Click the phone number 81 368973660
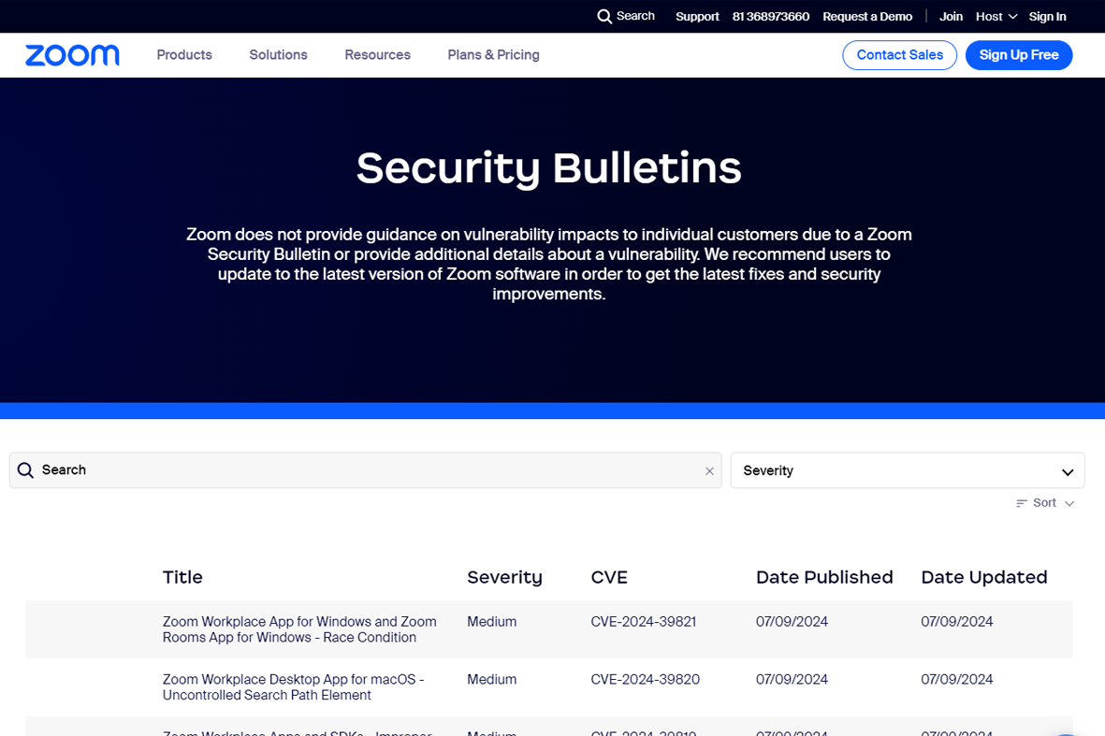1105x736 pixels. 771,16
